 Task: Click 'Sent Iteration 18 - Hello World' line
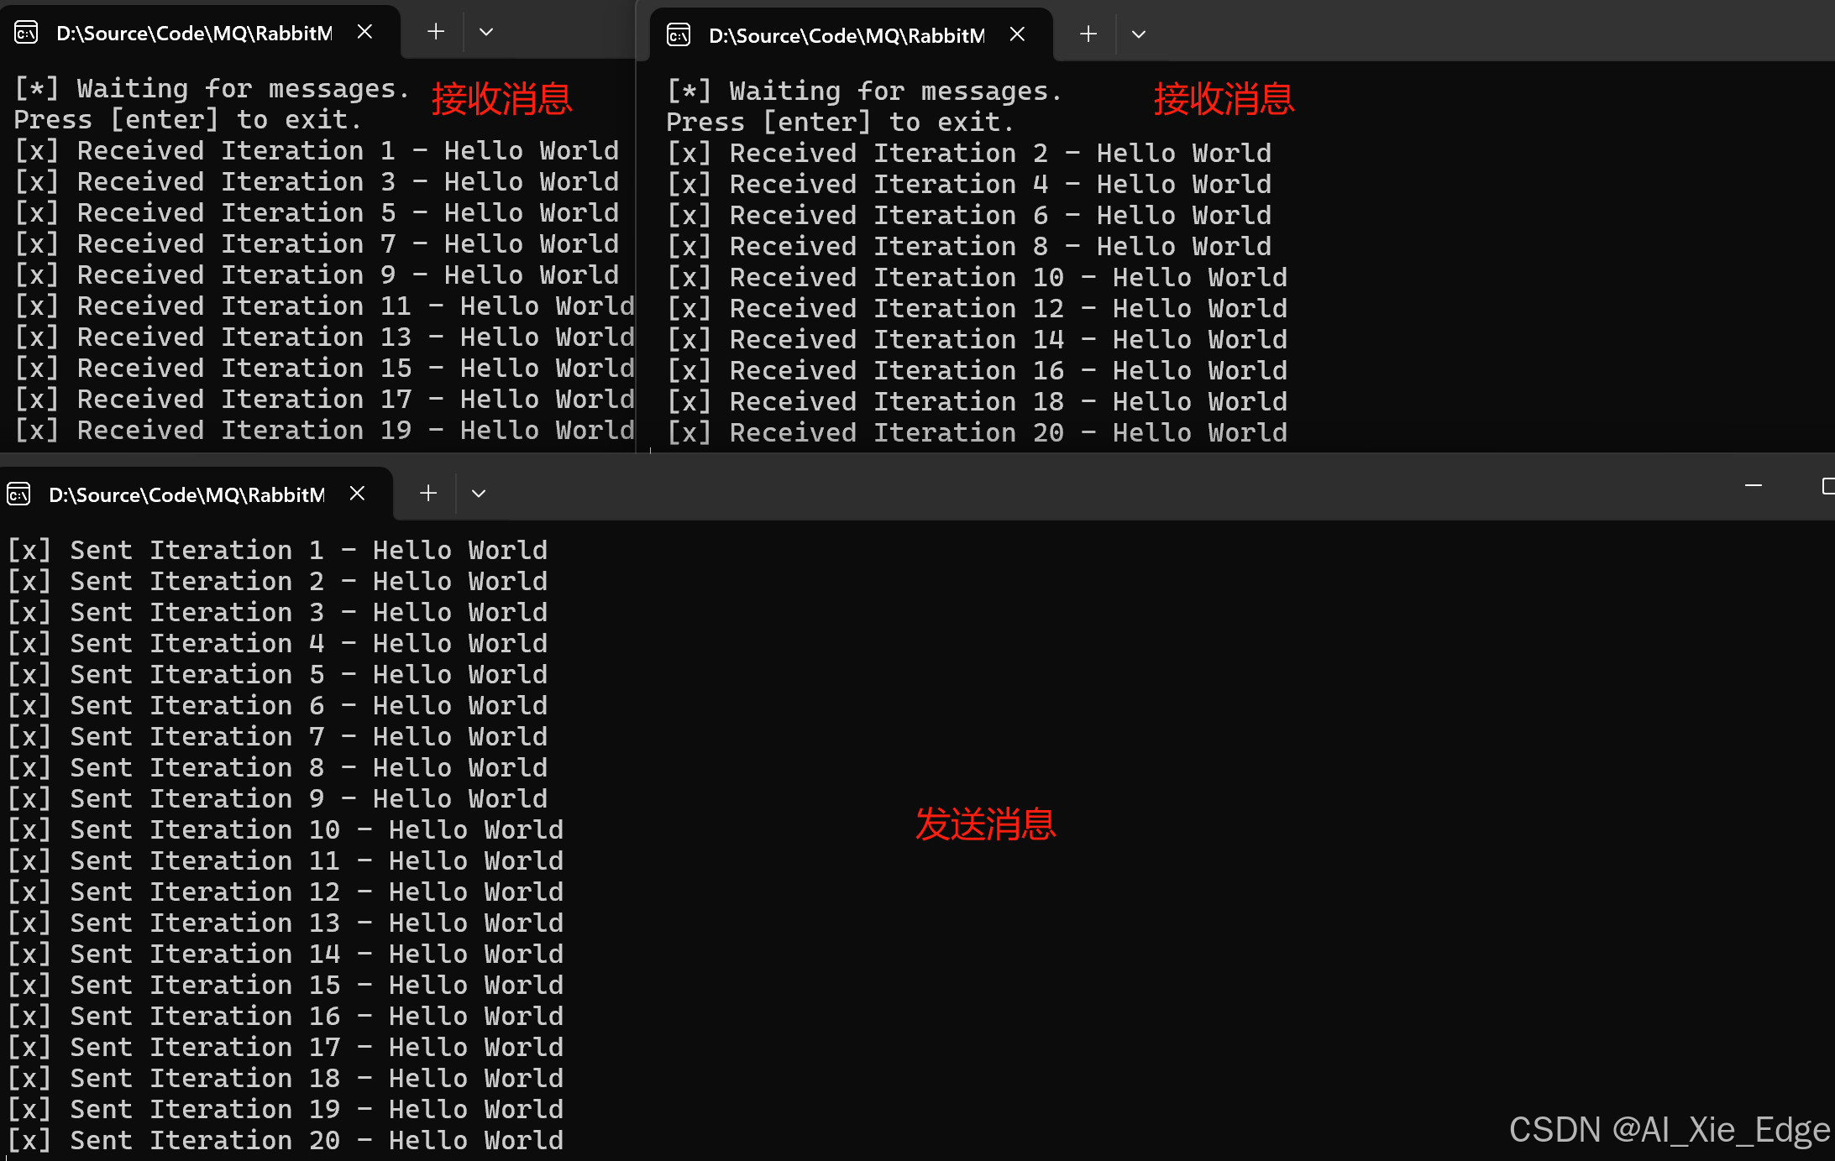(286, 1079)
